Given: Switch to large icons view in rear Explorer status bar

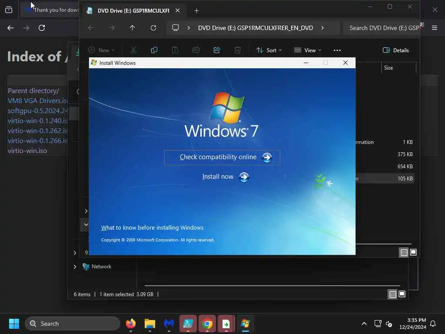Looking at the screenshot, I should click(x=402, y=294).
